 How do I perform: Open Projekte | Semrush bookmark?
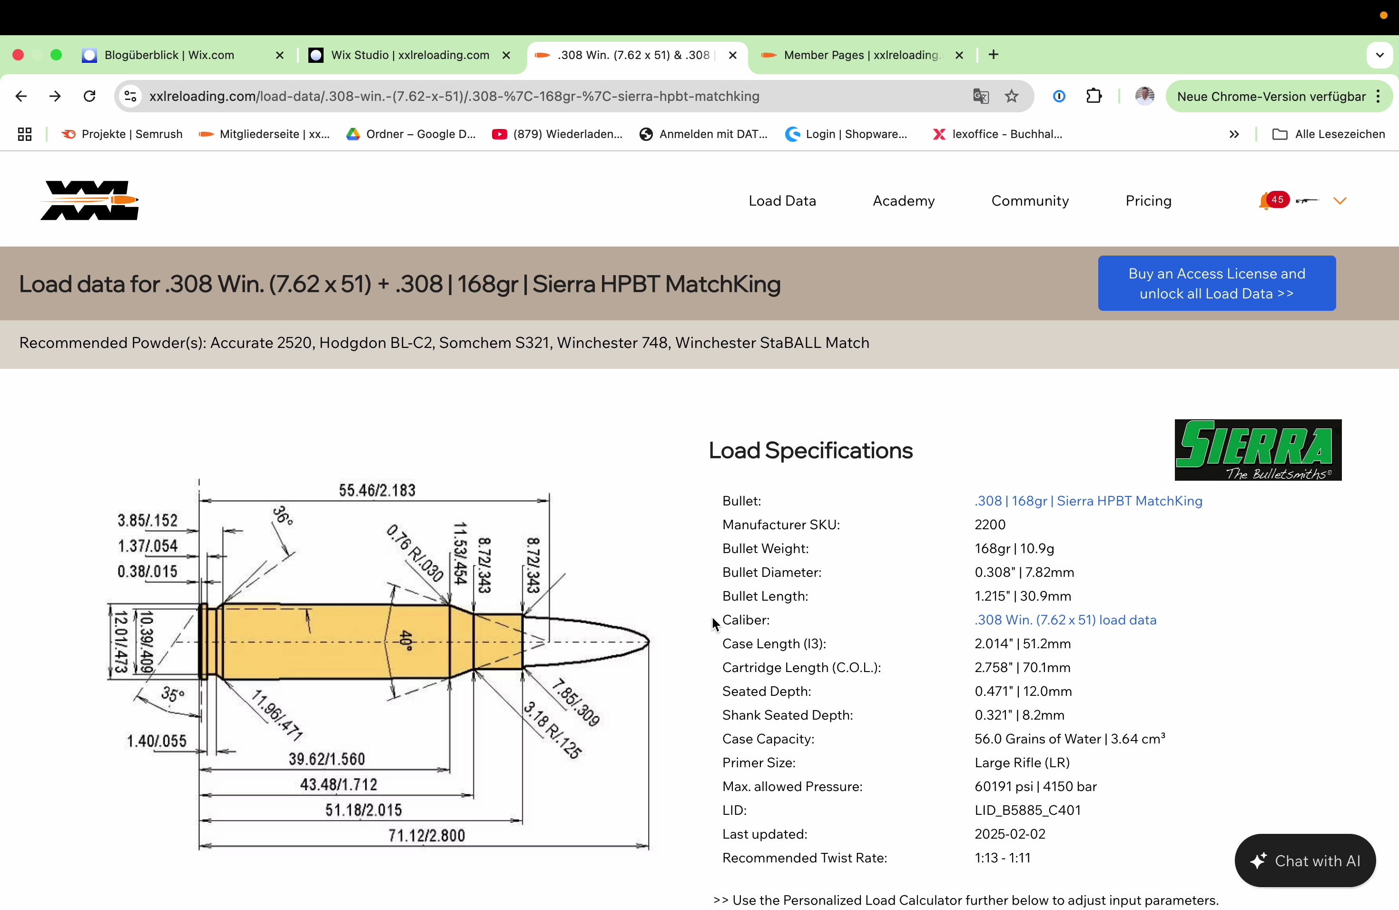click(x=122, y=134)
